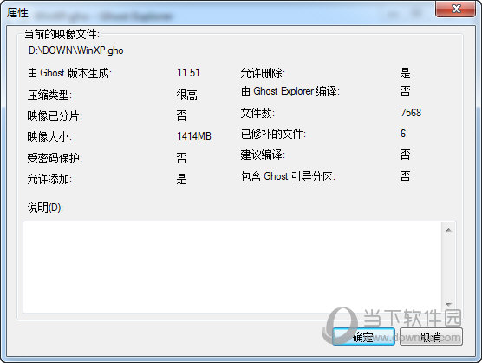Image resolution: width=482 pixels, height=363 pixels.
Task: Click the 受密码保护 label
Action: (55, 158)
